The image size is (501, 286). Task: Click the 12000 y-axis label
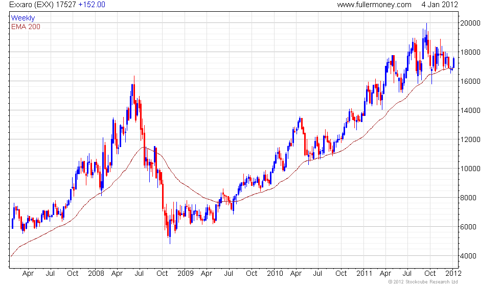(470, 139)
